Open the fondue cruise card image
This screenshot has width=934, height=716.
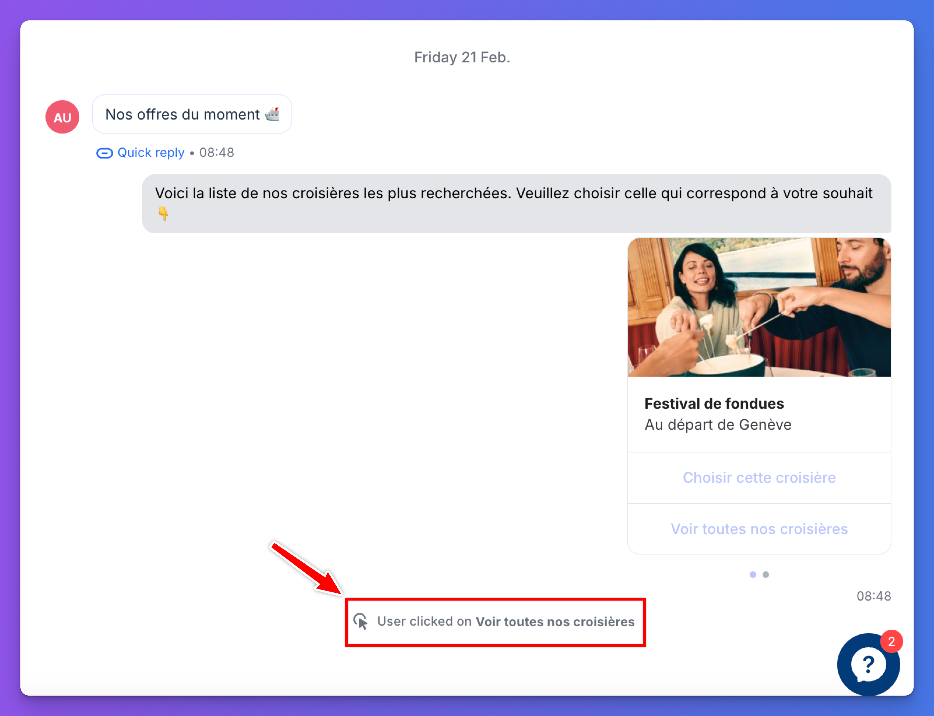(x=759, y=307)
